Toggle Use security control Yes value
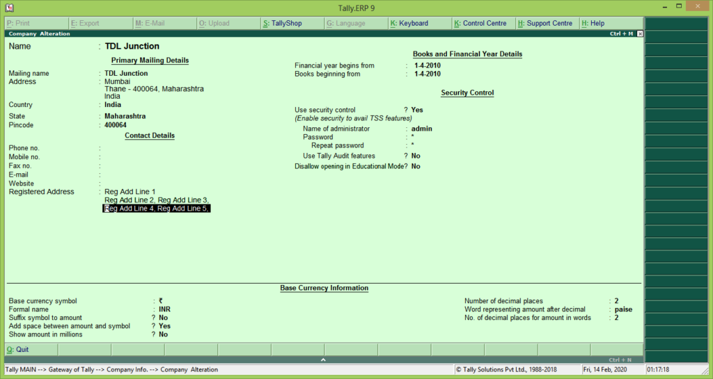 pos(417,110)
